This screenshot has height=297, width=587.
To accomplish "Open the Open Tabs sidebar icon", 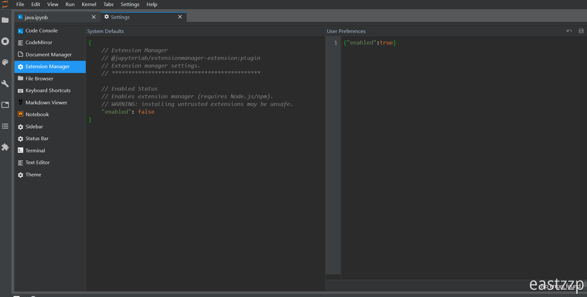I will [5, 105].
